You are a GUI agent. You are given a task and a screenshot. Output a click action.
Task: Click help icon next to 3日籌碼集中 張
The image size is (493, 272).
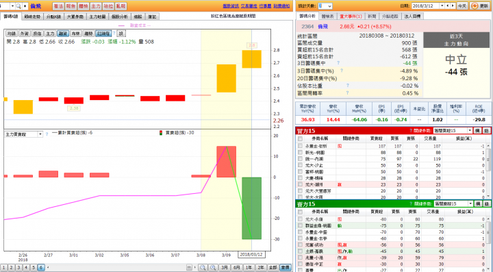[x=338, y=63]
